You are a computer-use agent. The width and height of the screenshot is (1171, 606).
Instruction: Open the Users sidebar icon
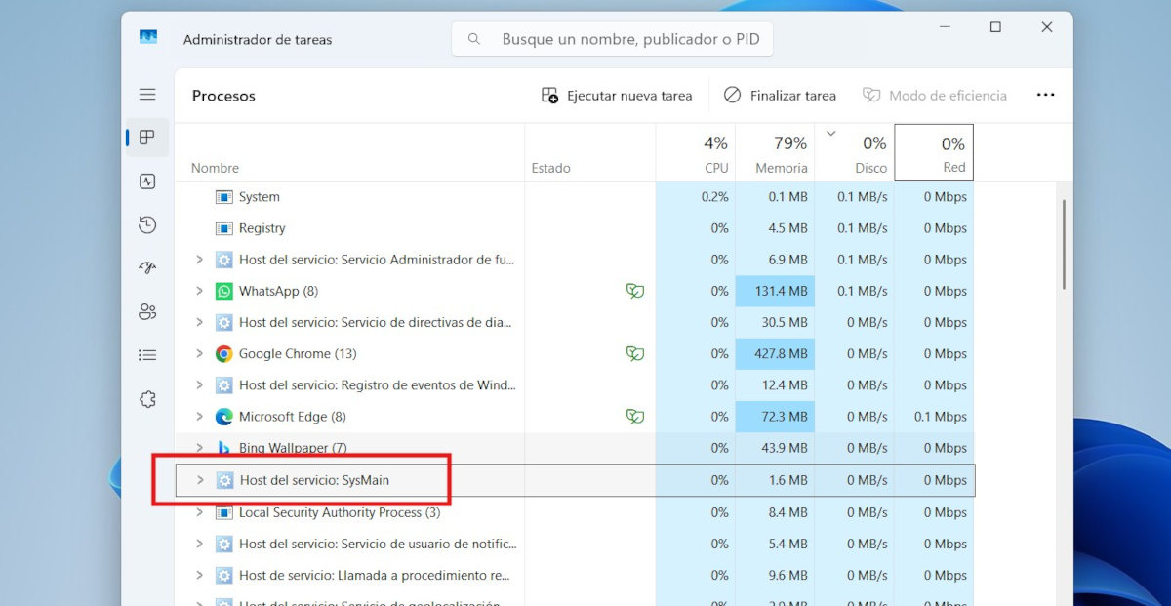147,311
